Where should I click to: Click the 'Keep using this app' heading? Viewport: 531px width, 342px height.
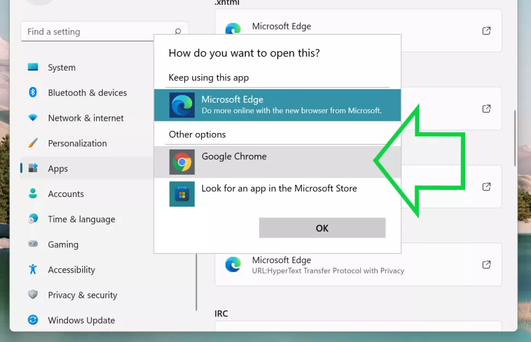(x=209, y=78)
